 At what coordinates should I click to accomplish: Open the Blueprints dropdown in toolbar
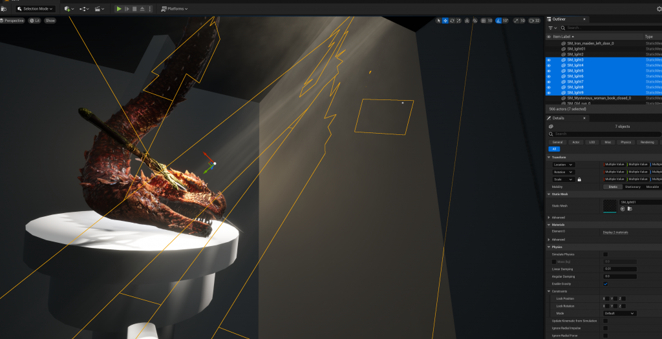tap(84, 9)
